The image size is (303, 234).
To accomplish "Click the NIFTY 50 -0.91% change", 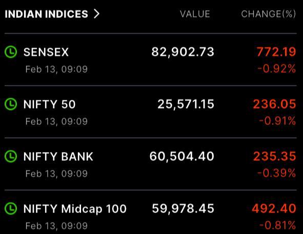I will pos(277,121).
